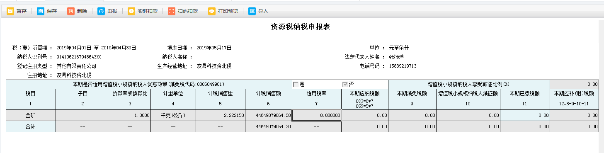This screenshot has height=153, width=604.
Task: Click the 打印预览 print preview icon
Action: point(212,11)
